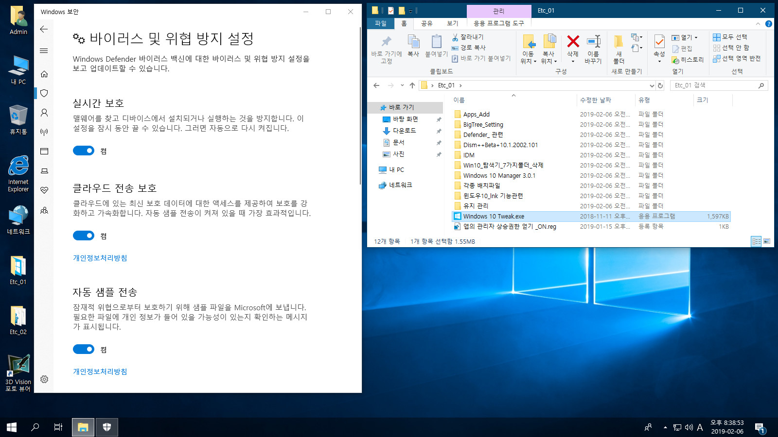Image resolution: width=778 pixels, height=437 pixels.
Task: Expand the Properties dropdown arrow
Action: (x=659, y=62)
